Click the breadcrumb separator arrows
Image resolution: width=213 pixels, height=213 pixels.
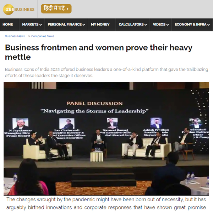click(29, 36)
